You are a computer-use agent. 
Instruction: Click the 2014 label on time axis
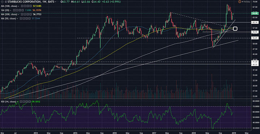pos(35,133)
